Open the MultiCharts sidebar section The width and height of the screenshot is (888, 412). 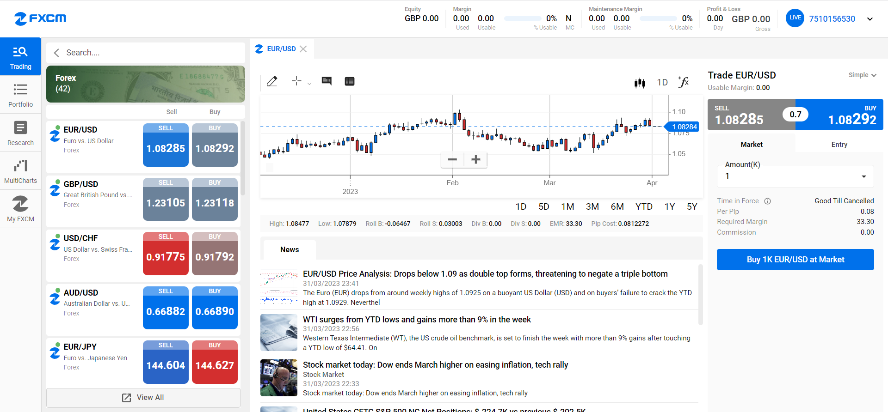pyautogui.click(x=20, y=171)
